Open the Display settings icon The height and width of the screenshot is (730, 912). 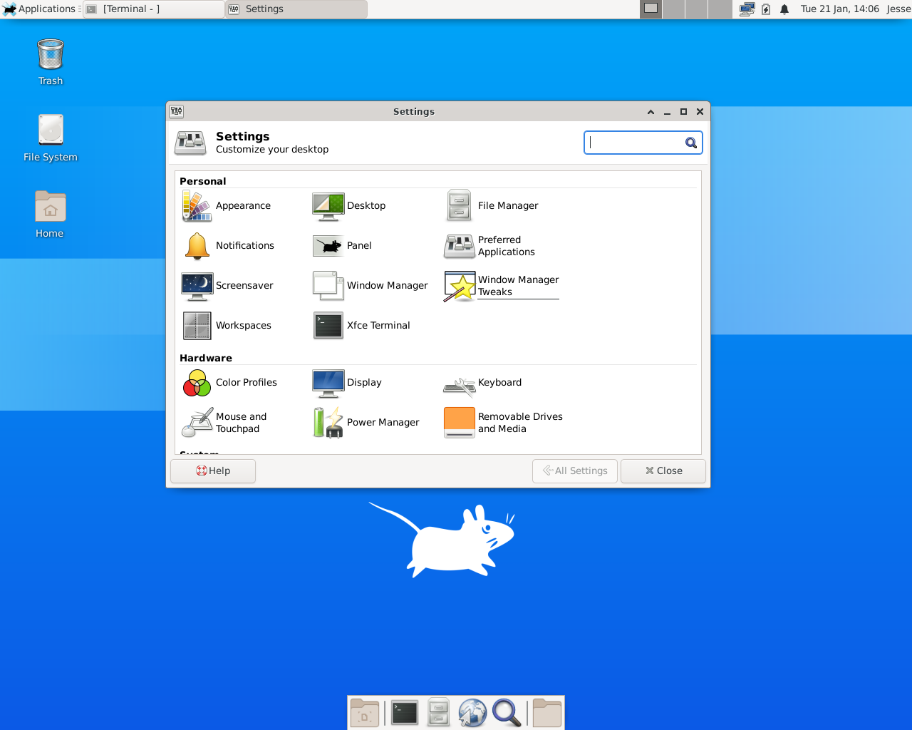328,382
